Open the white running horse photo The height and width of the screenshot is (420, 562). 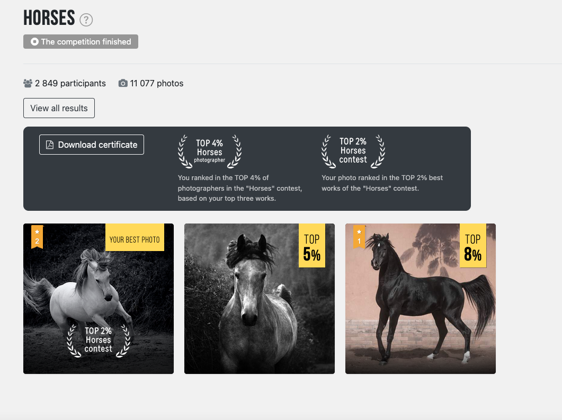click(99, 299)
